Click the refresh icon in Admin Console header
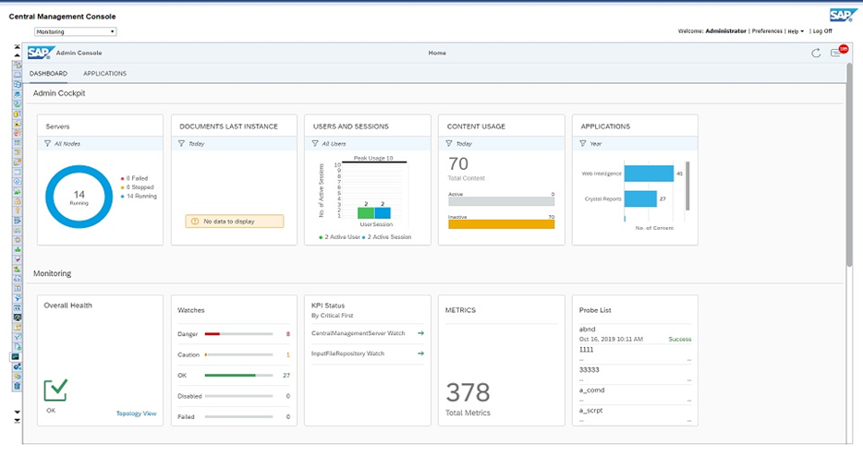Image resolution: width=863 pixels, height=456 pixels. pos(816,53)
